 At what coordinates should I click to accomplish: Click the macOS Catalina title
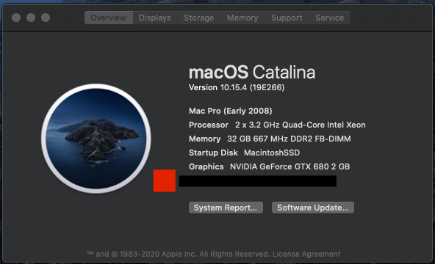tap(252, 72)
